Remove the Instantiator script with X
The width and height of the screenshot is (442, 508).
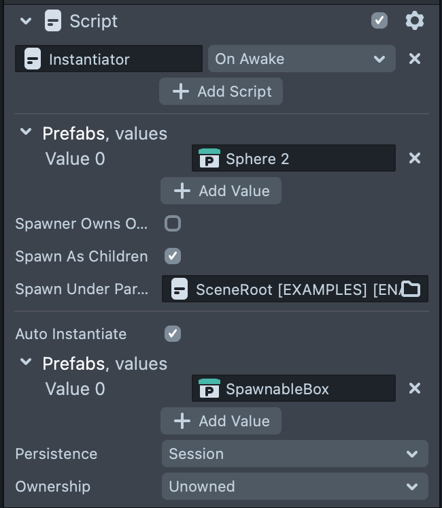tap(414, 59)
